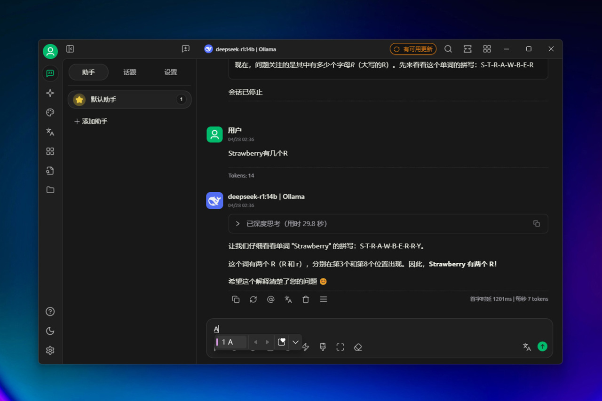602x401 pixels.
Task: Clear context with the eraser icon
Action: click(x=358, y=347)
